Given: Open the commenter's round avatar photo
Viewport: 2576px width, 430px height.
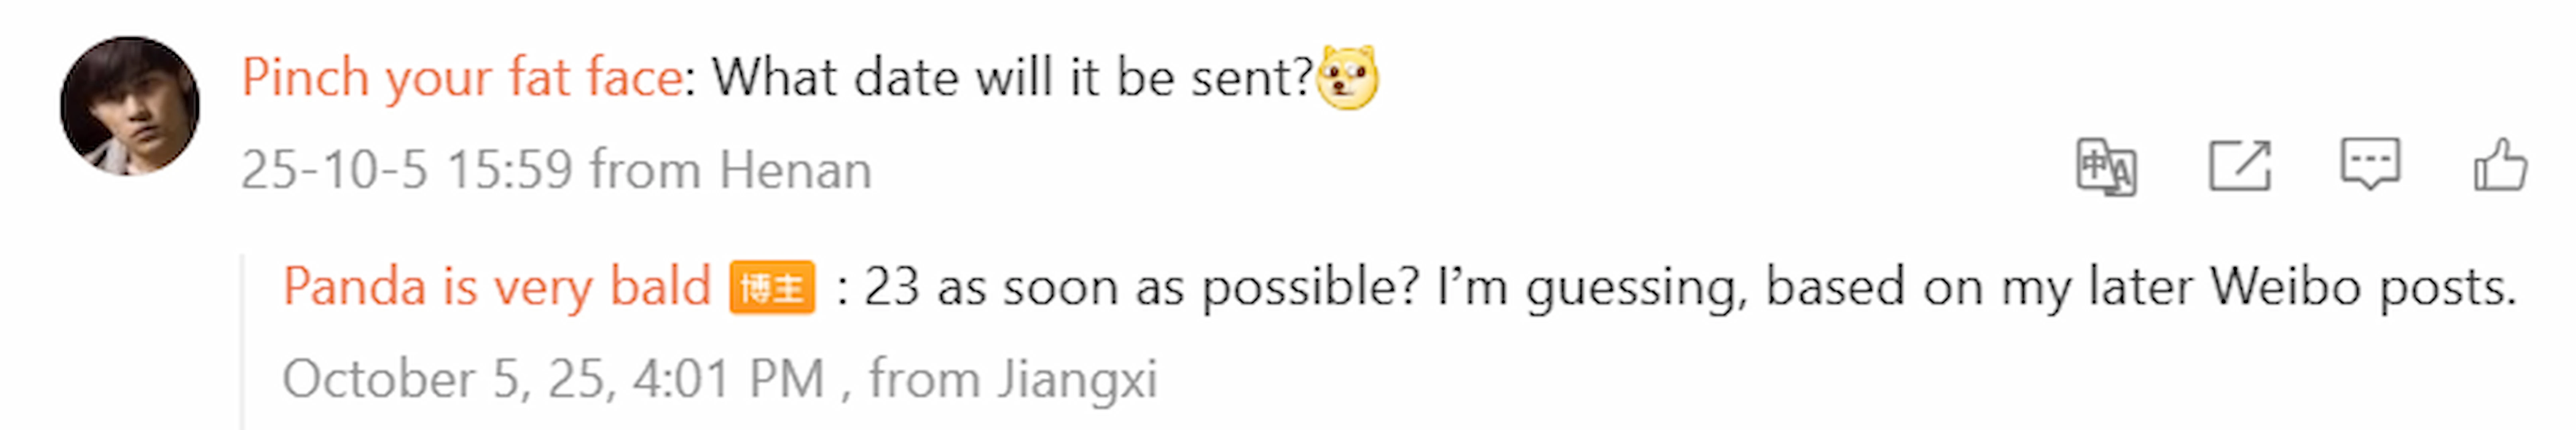Looking at the screenshot, I should (x=130, y=106).
